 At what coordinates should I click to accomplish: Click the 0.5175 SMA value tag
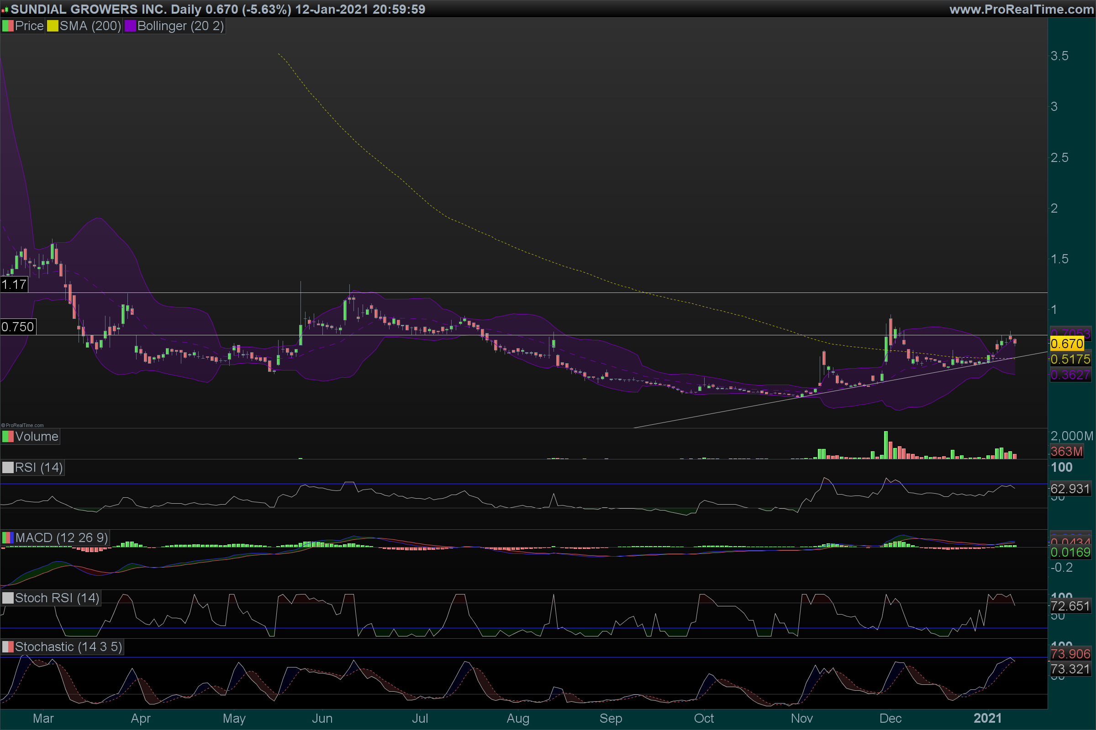tap(1070, 360)
